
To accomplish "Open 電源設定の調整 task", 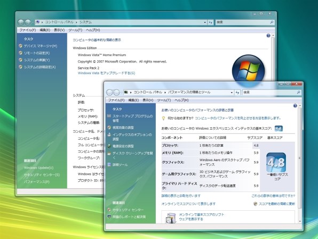I will tap(123, 146).
